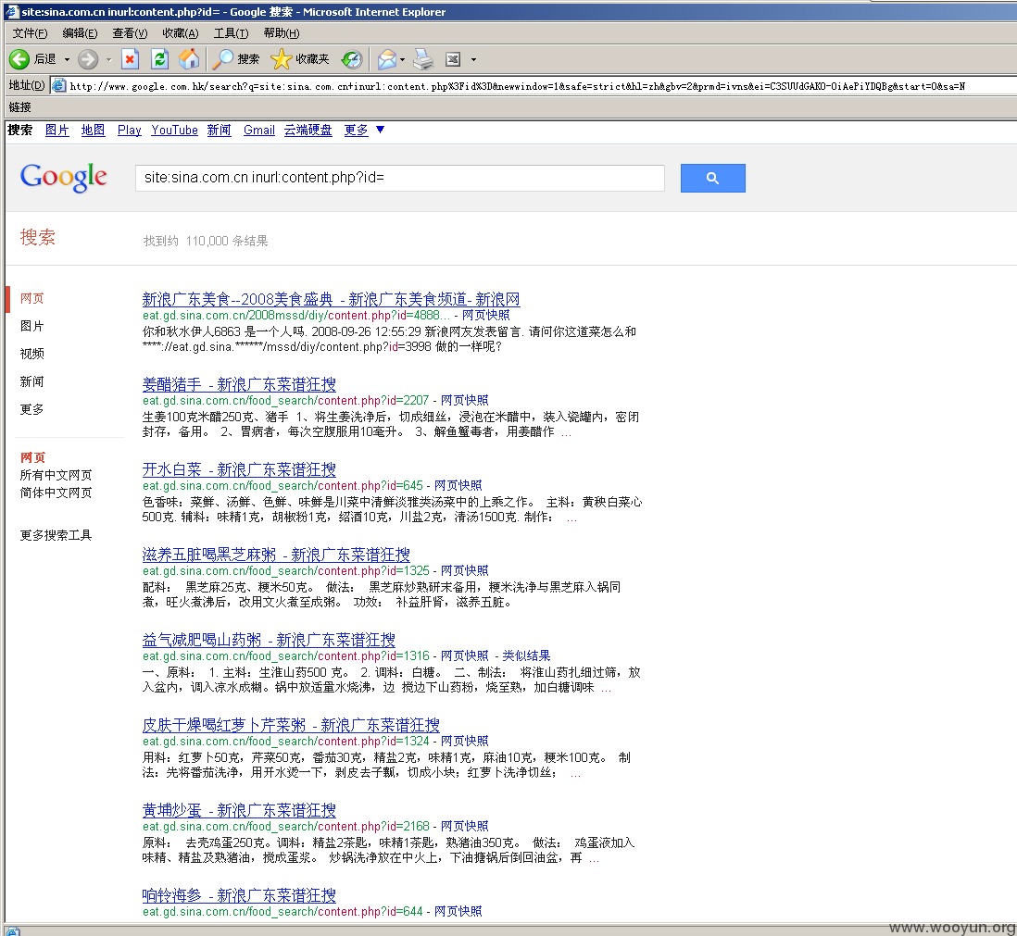1017x936 pixels.
Task: Open the 收藏(A) menu
Action: point(181,33)
